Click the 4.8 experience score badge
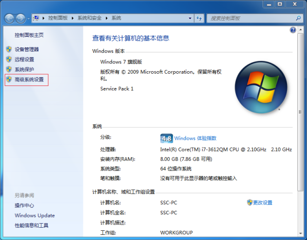The image size is (307, 240). tap(166, 138)
